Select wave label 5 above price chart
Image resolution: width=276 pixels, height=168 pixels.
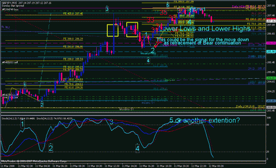tap(168, 5)
